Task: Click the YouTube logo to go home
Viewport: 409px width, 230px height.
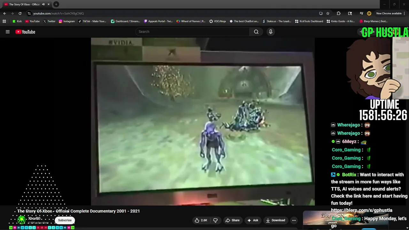Action: coord(25,32)
